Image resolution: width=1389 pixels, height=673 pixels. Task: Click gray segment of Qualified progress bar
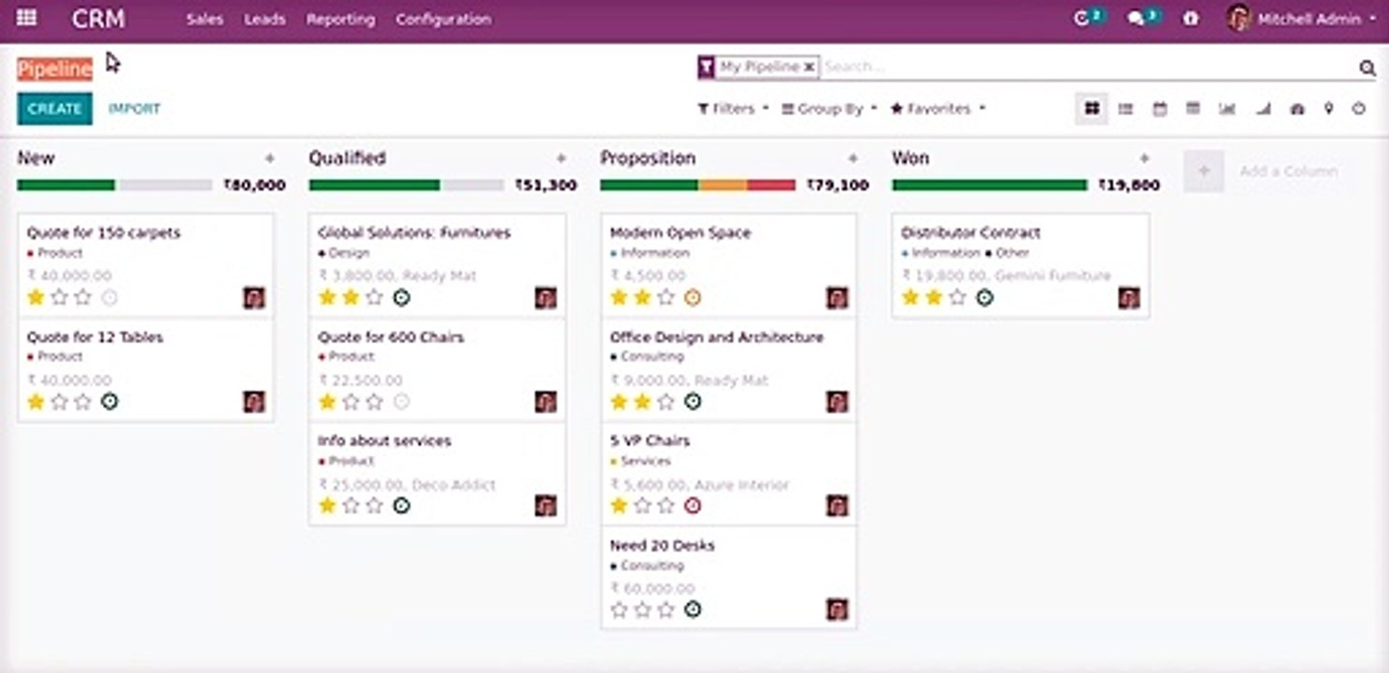[473, 185]
